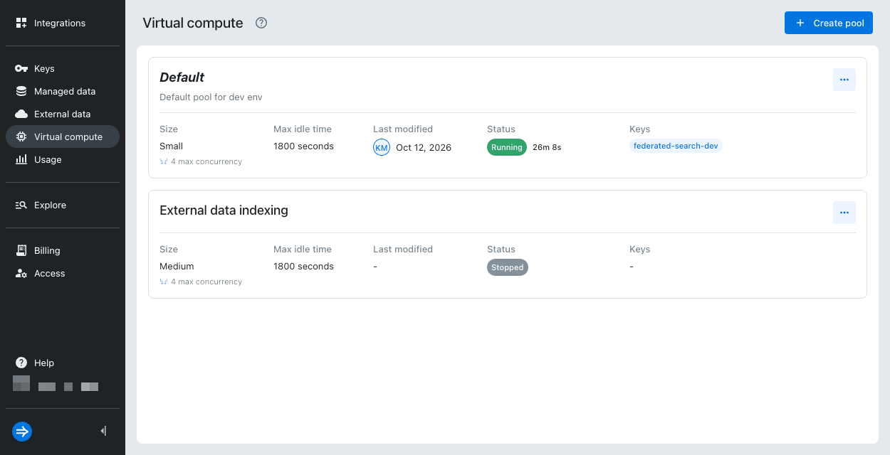Click the Virtual compute chip icon
The height and width of the screenshot is (455, 890).
pyautogui.click(x=21, y=136)
